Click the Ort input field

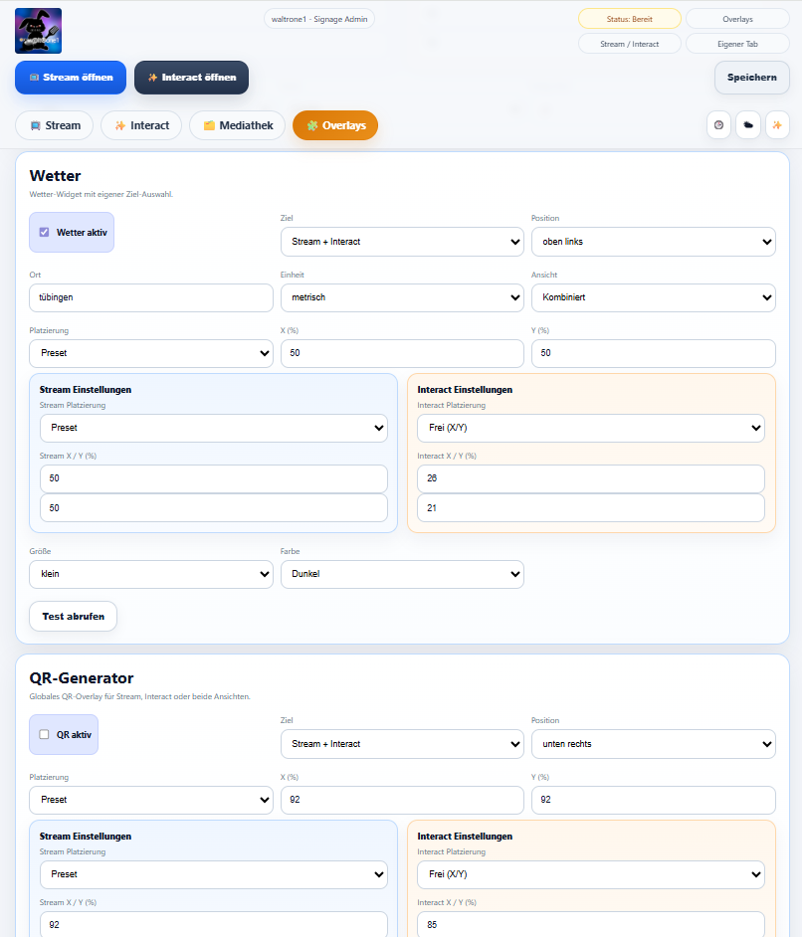point(151,297)
